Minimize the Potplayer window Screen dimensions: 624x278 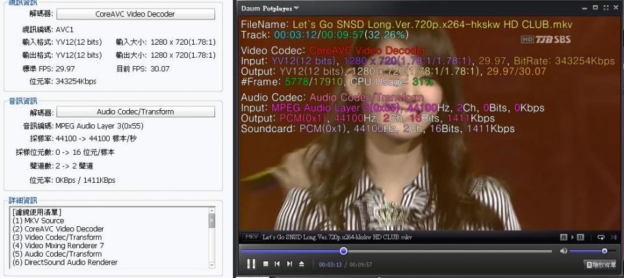click(584, 8)
